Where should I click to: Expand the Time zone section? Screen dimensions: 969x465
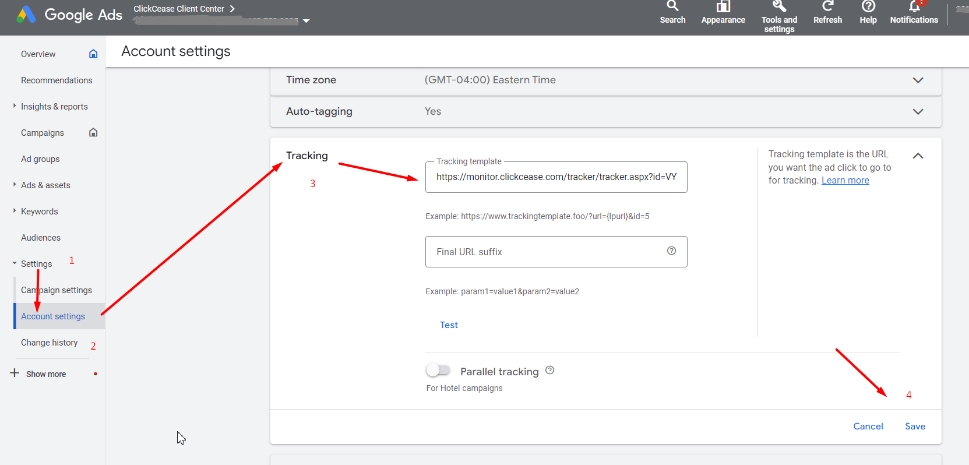(918, 80)
